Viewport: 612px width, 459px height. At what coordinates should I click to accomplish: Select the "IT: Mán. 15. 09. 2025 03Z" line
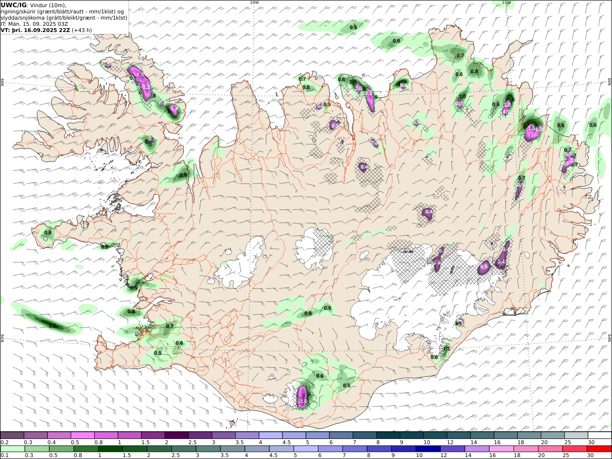point(34,23)
